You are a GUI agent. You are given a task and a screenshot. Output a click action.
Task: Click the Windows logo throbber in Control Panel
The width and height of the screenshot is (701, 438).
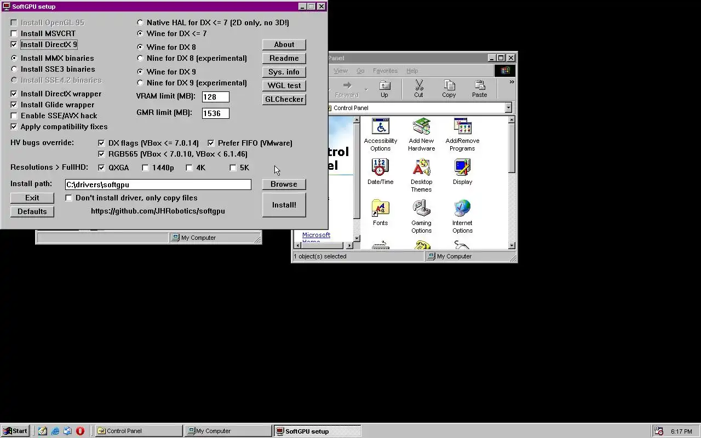[x=505, y=71]
